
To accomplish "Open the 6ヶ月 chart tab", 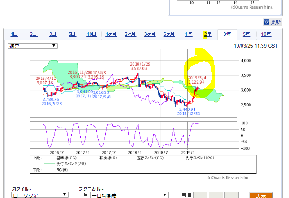I will 169,34.
